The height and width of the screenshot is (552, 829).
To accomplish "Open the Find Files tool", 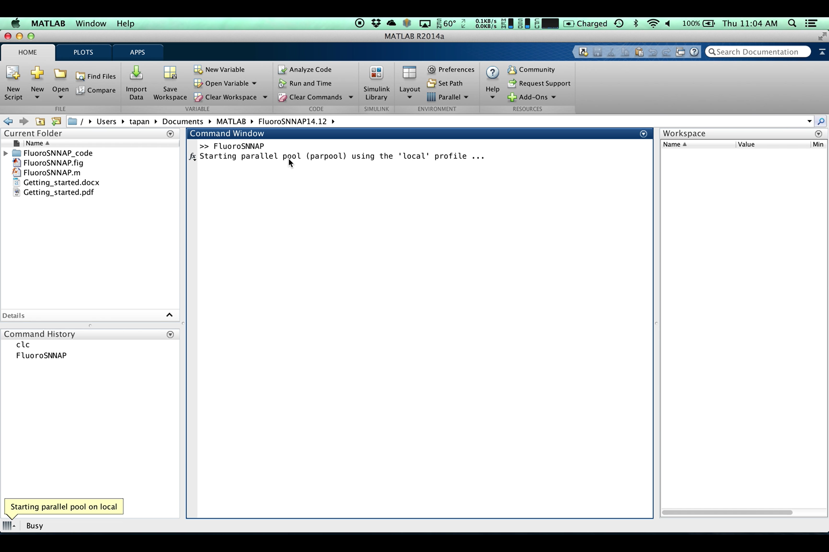I will click(96, 76).
